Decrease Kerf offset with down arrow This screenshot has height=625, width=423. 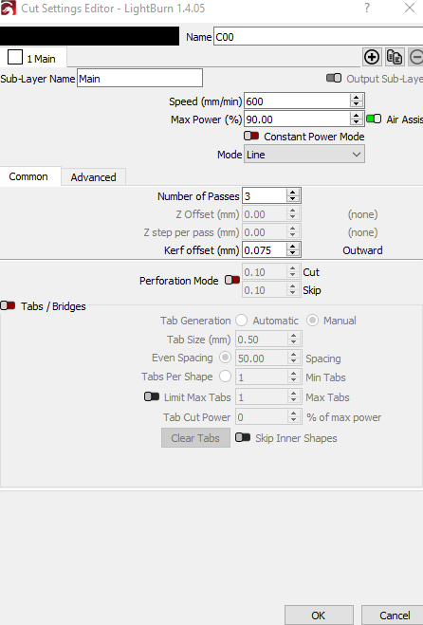click(293, 253)
